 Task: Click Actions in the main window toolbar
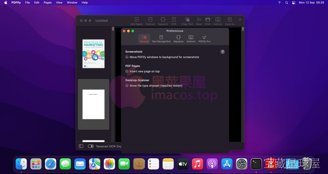[218, 21]
